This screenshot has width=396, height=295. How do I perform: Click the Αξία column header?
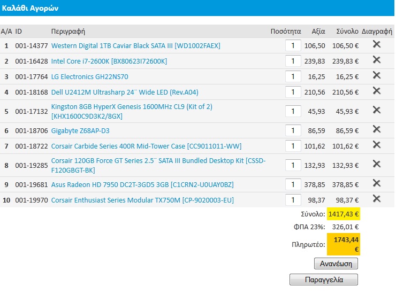click(318, 32)
